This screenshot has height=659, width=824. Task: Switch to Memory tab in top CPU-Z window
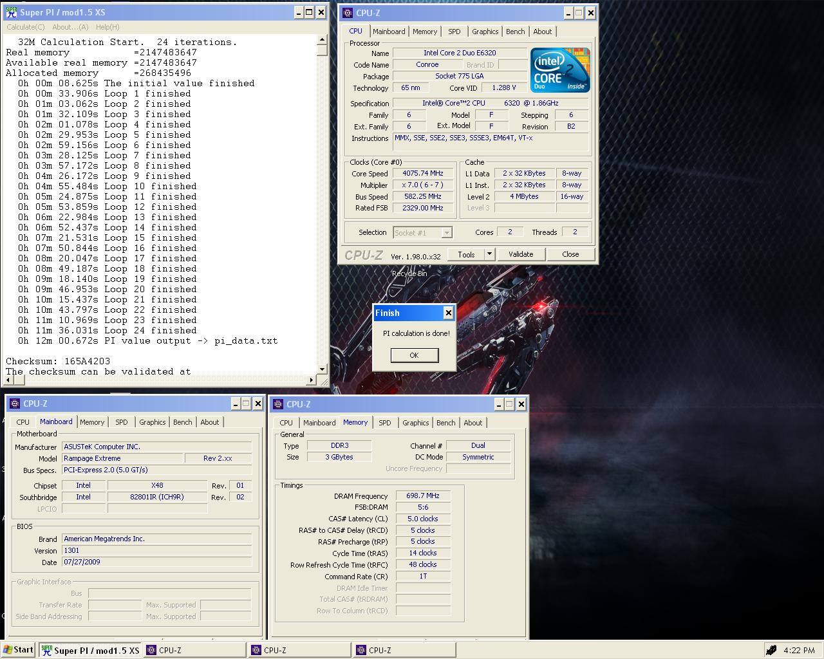425,32
